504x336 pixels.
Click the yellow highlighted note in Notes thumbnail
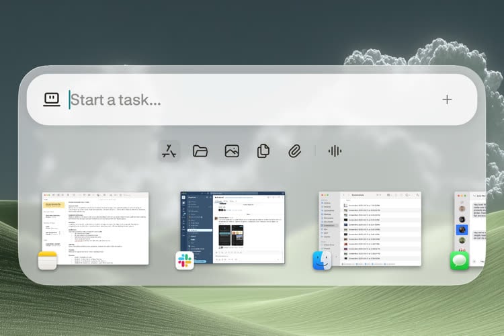pyautogui.click(x=54, y=204)
